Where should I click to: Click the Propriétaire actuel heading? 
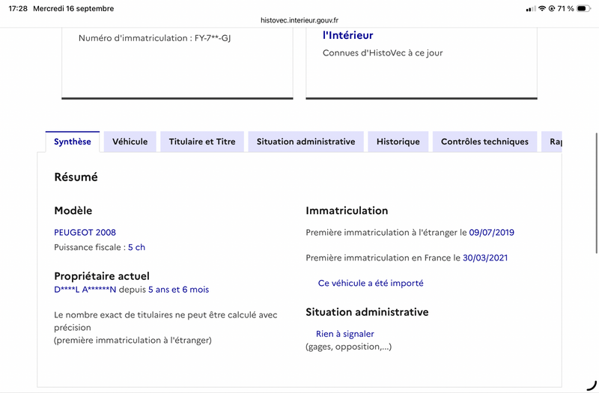point(102,276)
